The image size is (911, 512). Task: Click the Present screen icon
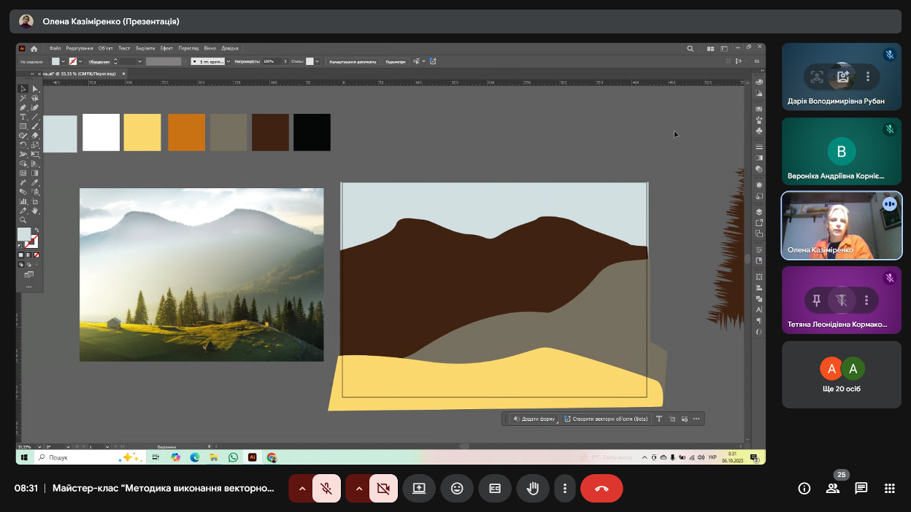[x=419, y=489]
